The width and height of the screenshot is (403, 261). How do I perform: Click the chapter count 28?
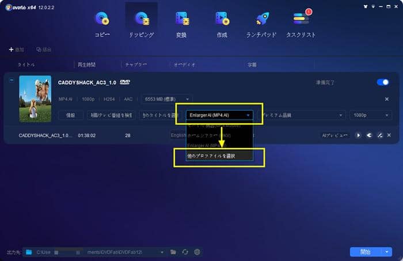(x=128, y=135)
